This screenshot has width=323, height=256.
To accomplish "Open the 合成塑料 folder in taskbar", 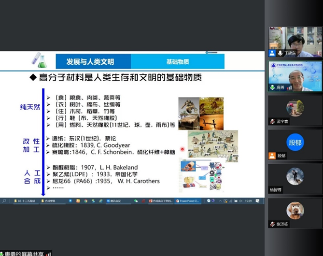I will click(49, 201).
